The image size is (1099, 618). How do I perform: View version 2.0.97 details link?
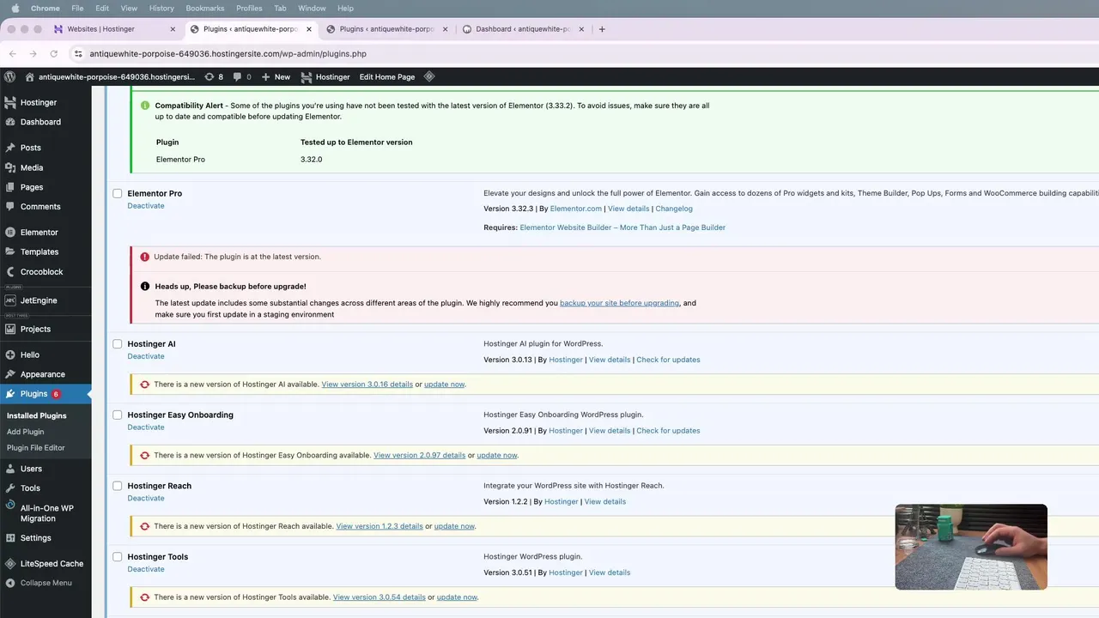coord(420,456)
